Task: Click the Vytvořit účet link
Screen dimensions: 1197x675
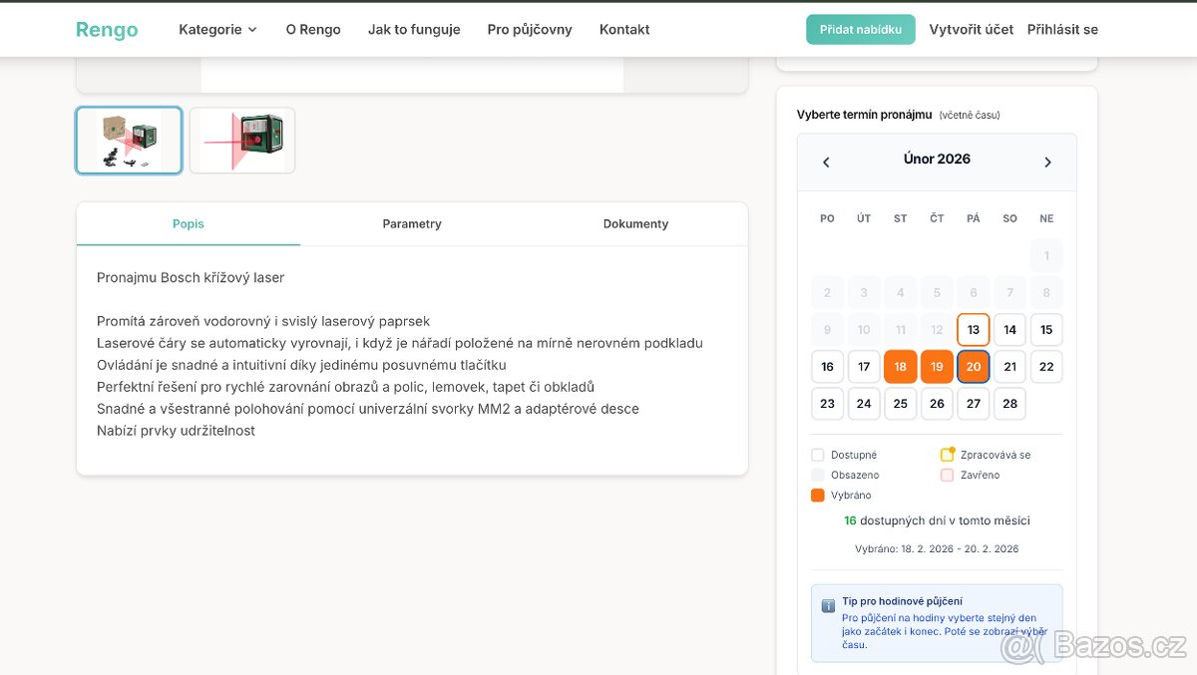Action: pos(971,30)
